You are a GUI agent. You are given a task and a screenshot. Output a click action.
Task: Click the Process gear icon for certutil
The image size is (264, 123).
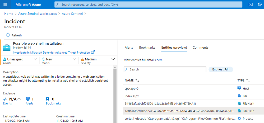[x=239, y=119]
